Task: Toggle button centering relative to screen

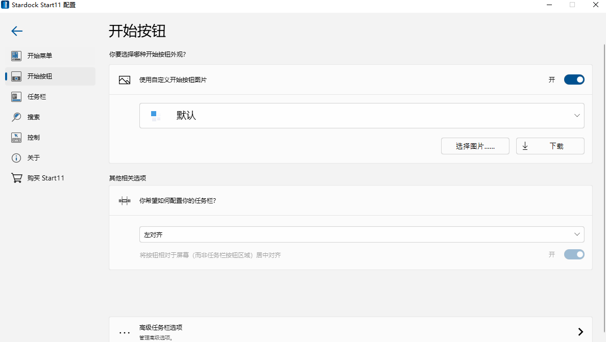Action: point(574,254)
